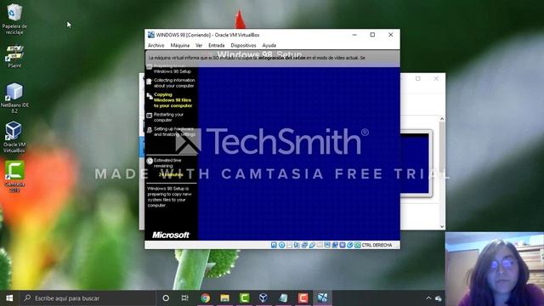Click the USB devices status icon
The width and height of the screenshot is (544, 306).
click(312, 245)
